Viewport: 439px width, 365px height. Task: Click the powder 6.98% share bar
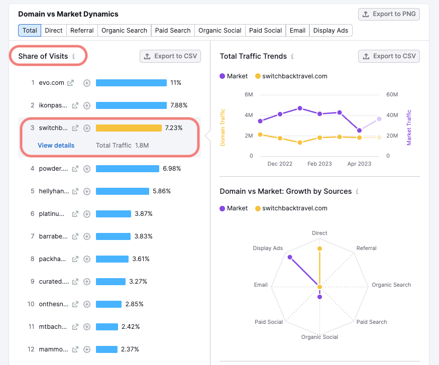coord(128,169)
